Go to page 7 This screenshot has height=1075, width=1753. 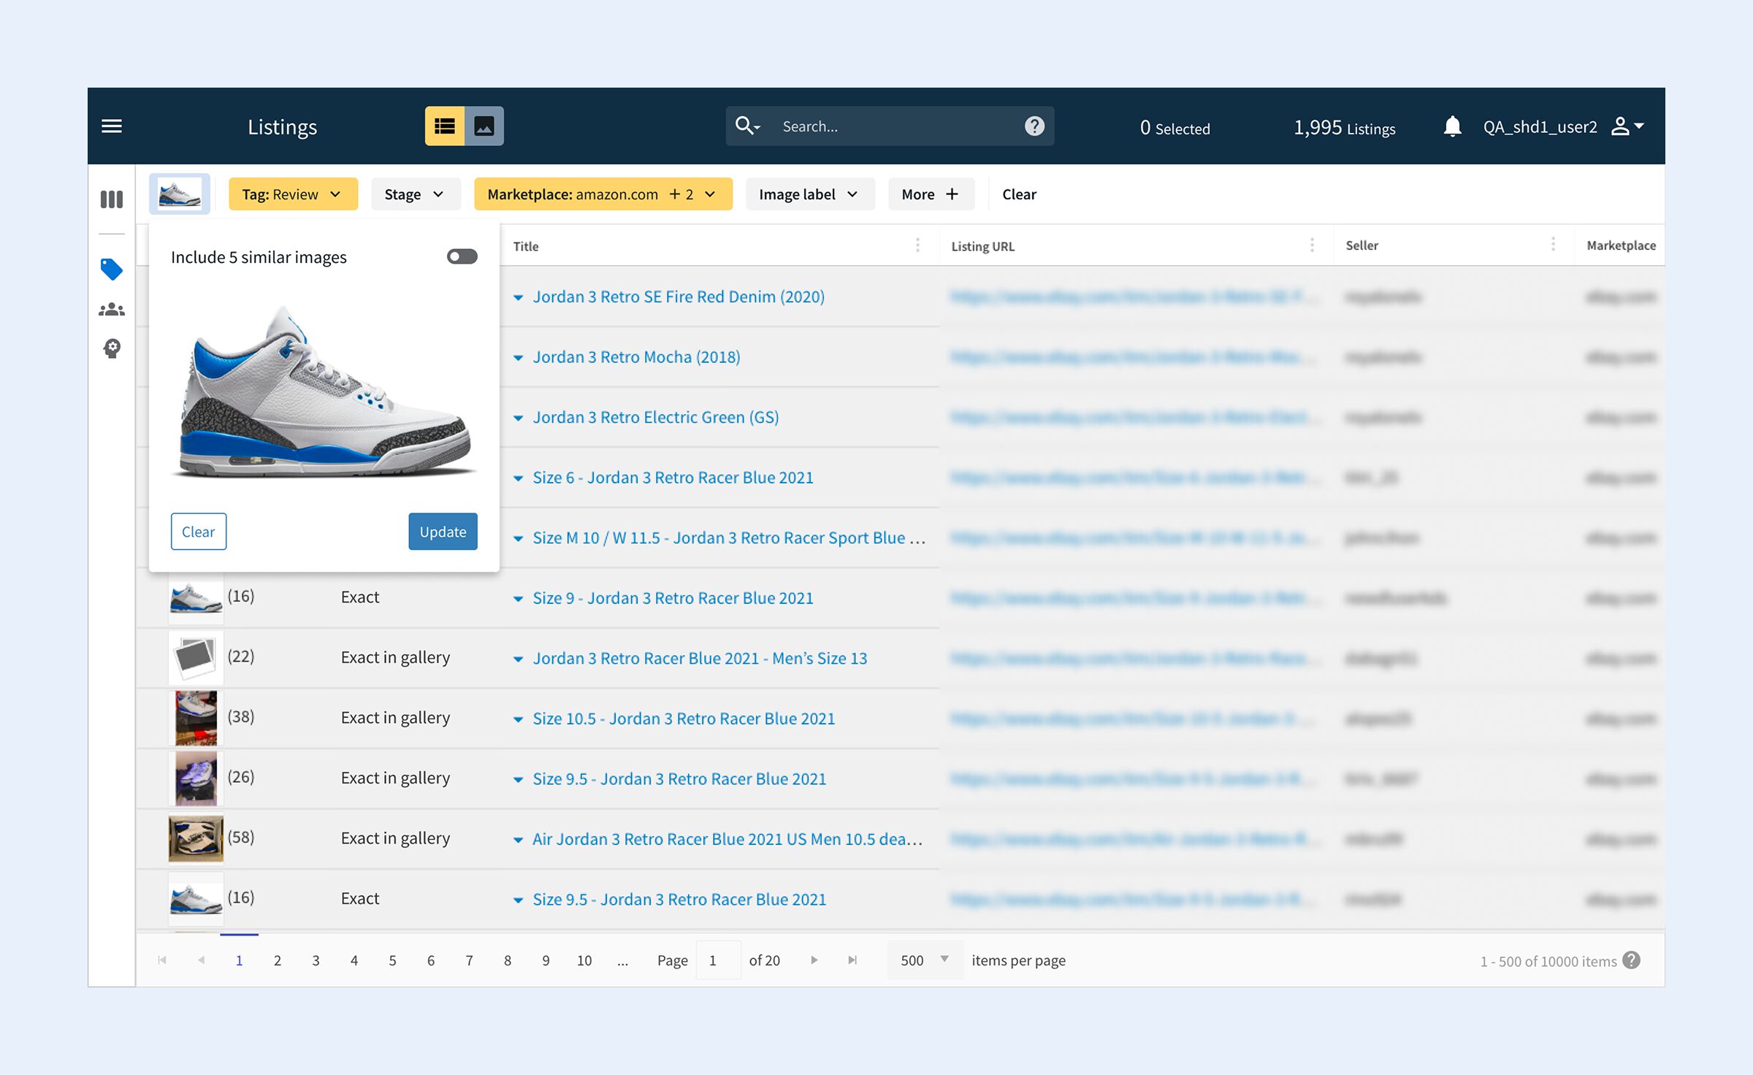(x=469, y=960)
